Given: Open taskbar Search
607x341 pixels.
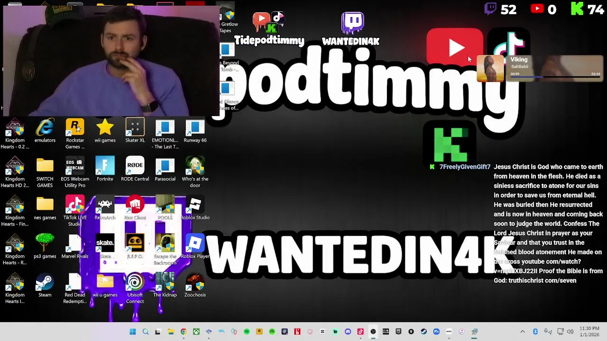Looking at the screenshot, I should pos(146,332).
